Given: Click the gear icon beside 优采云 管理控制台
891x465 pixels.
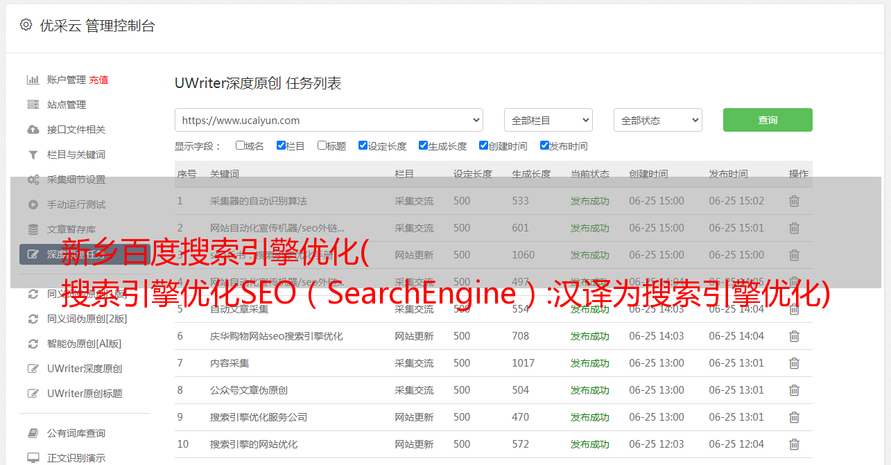Looking at the screenshot, I should [26, 25].
